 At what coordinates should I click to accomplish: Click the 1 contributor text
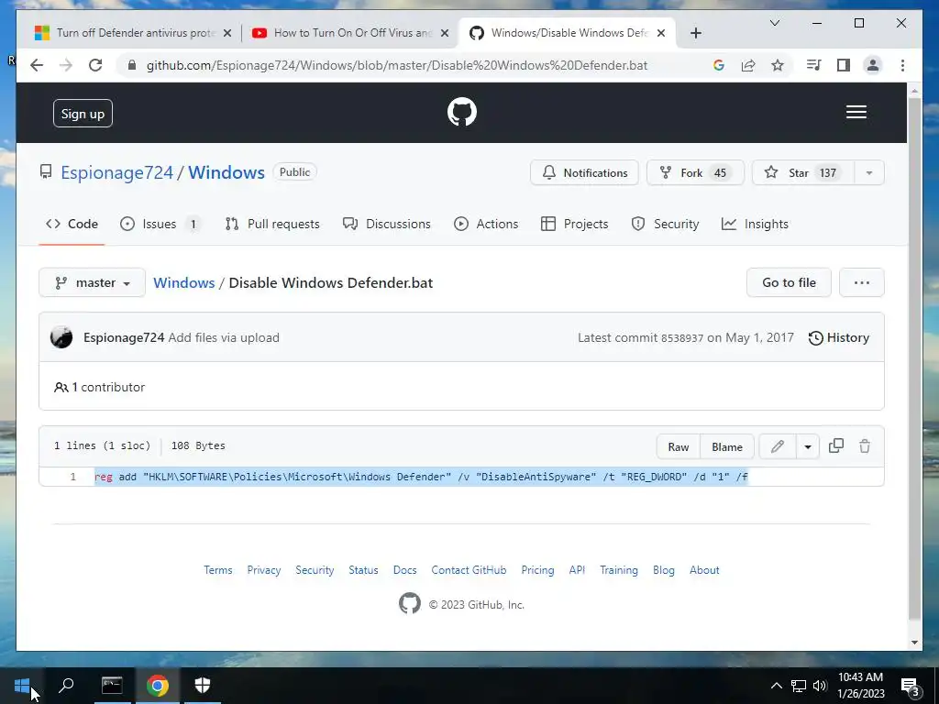click(x=99, y=388)
